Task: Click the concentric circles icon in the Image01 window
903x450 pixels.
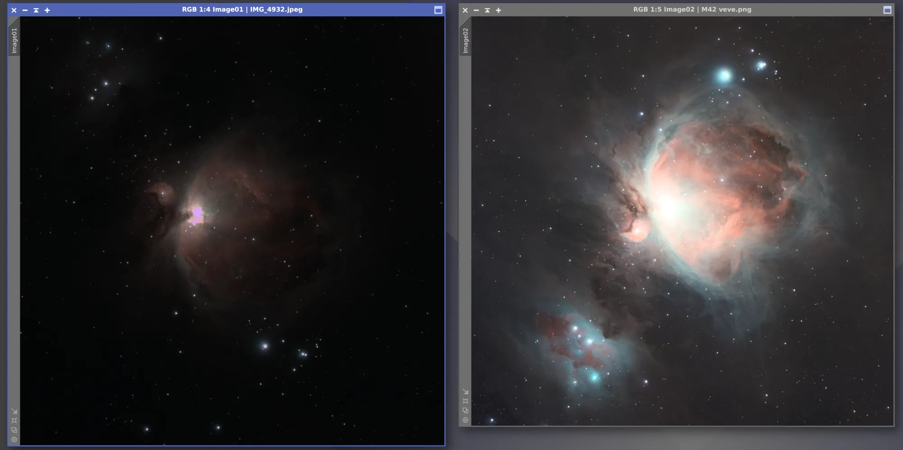Action: [14, 440]
